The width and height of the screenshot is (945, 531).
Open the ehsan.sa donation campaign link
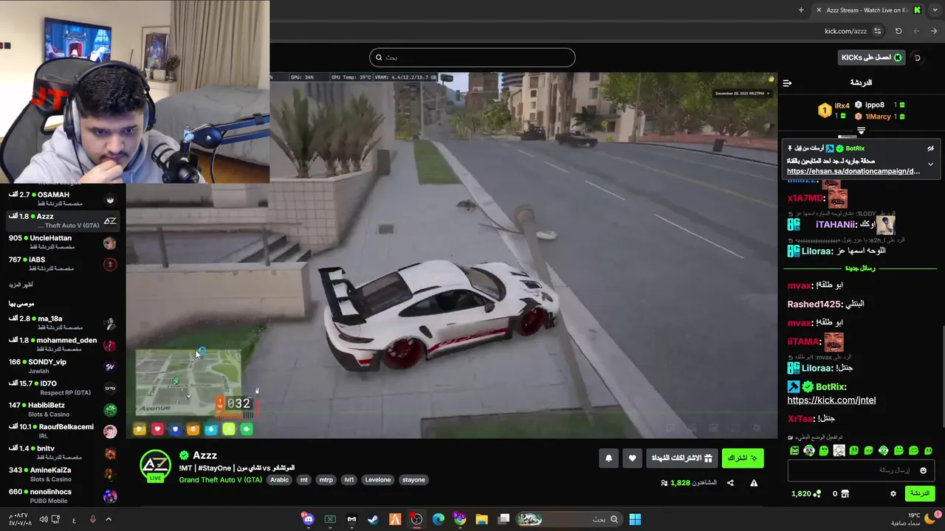[x=853, y=171]
